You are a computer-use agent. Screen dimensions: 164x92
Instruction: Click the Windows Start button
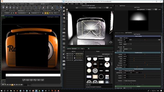click(x=2, y=91)
